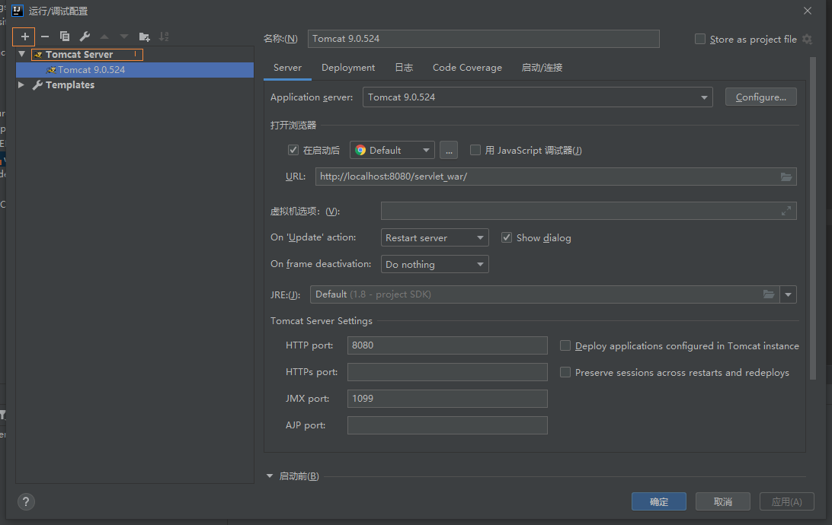Click the IntelliJ logo in title bar
This screenshot has height=525, width=832.
pyautogui.click(x=18, y=11)
